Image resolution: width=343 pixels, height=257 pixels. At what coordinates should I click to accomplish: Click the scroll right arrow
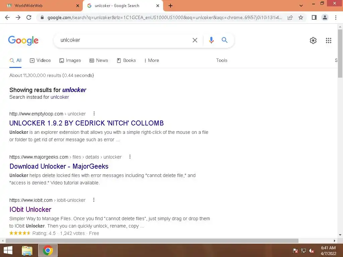[x=335, y=241]
